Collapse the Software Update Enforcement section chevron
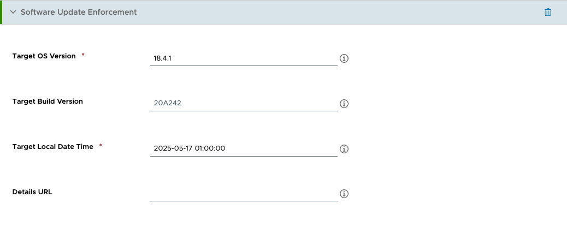Viewport: 567px width, 227px height. click(x=13, y=12)
